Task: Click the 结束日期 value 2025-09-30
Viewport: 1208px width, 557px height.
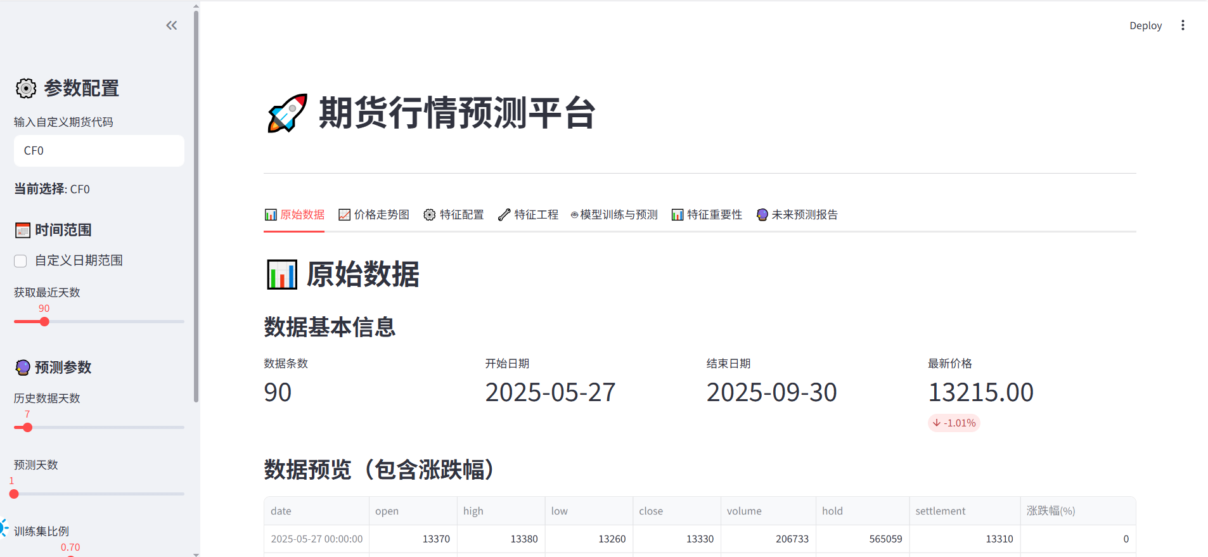Action: pyautogui.click(x=771, y=392)
